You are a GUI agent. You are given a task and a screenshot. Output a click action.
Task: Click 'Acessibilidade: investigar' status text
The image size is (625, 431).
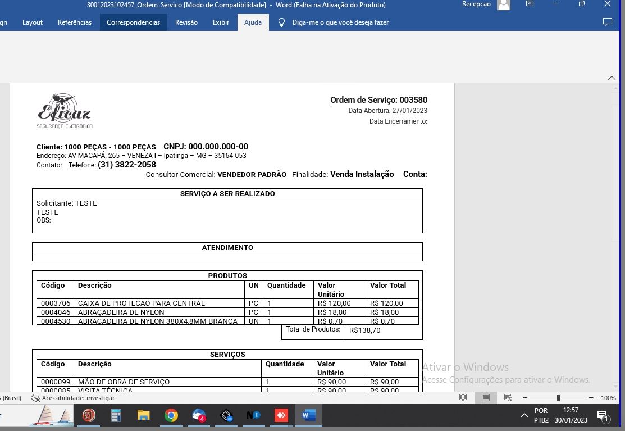click(x=78, y=398)
